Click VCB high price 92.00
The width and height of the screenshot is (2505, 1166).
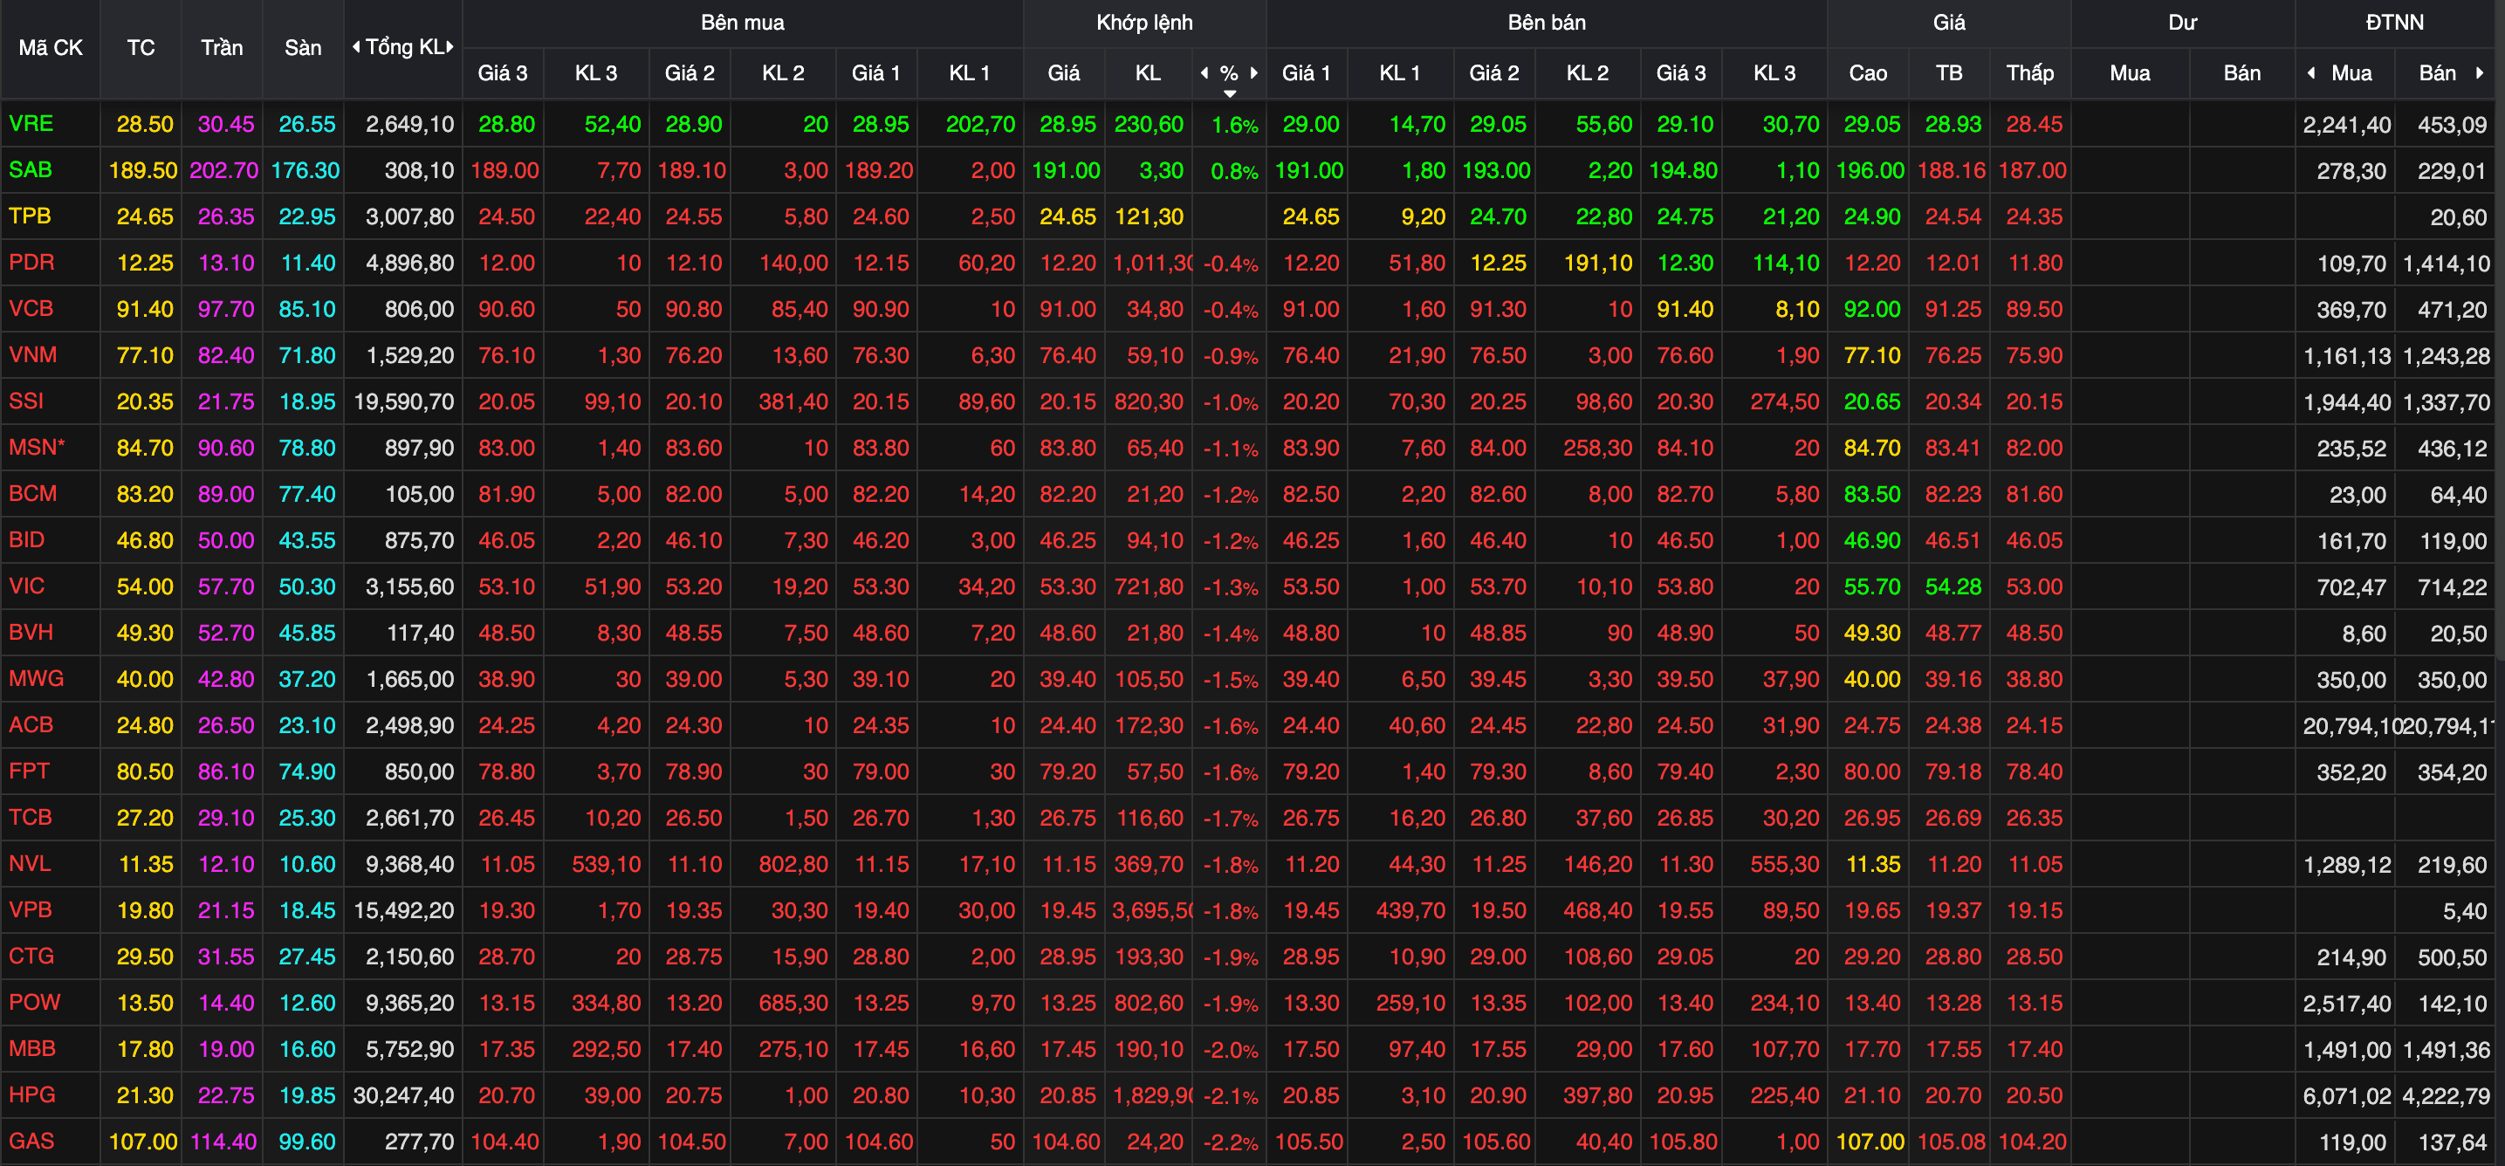[x=1872, y=309]
